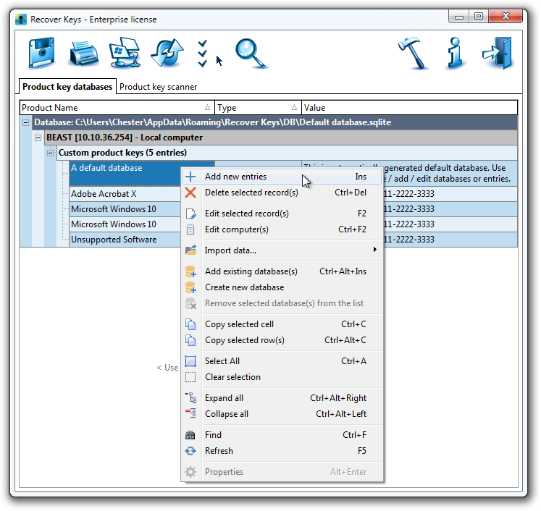Choose Delete selected record(s)
Image resolution: width=541 pixels, height=511 pixels.
point(282,193)
